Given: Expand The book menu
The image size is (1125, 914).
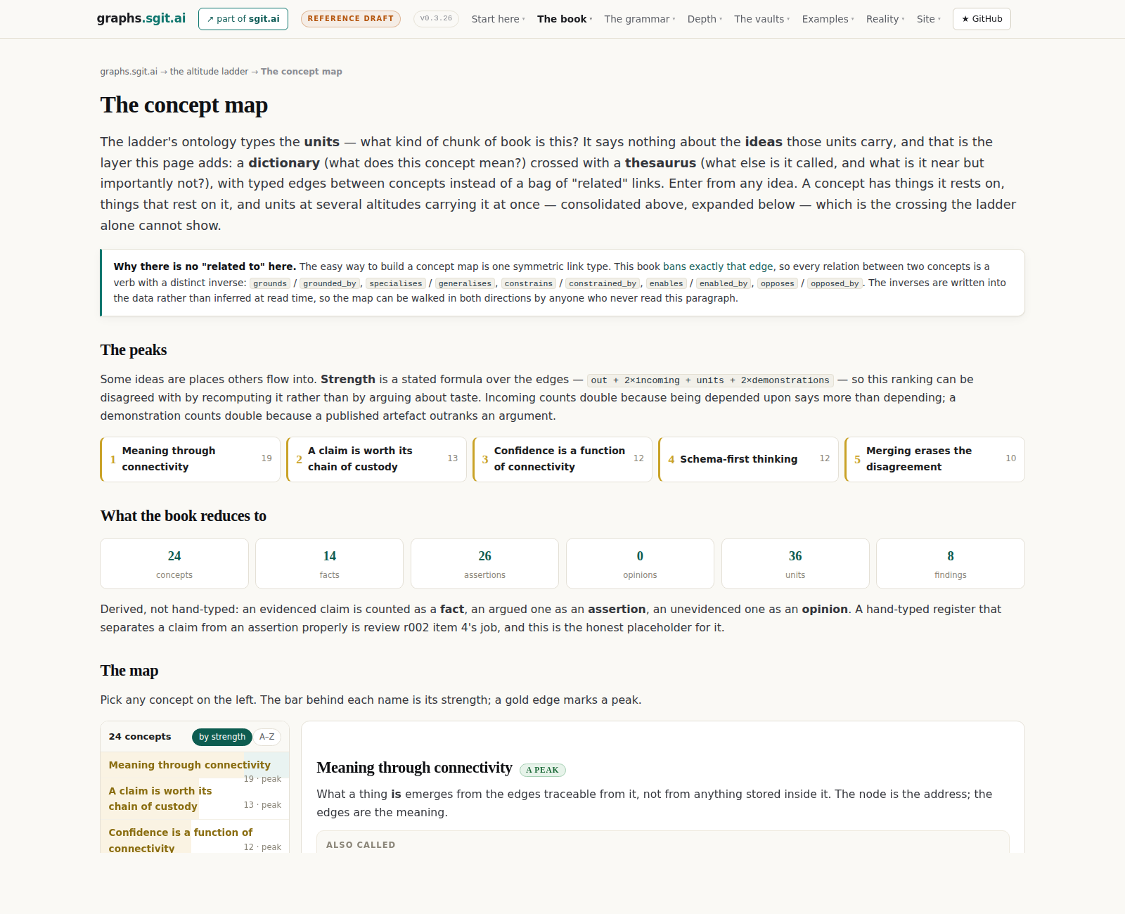Looking at the screenshot, I should click(565, 19).
